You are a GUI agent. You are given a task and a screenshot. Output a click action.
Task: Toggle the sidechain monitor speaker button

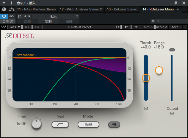[x=114, y=124]
